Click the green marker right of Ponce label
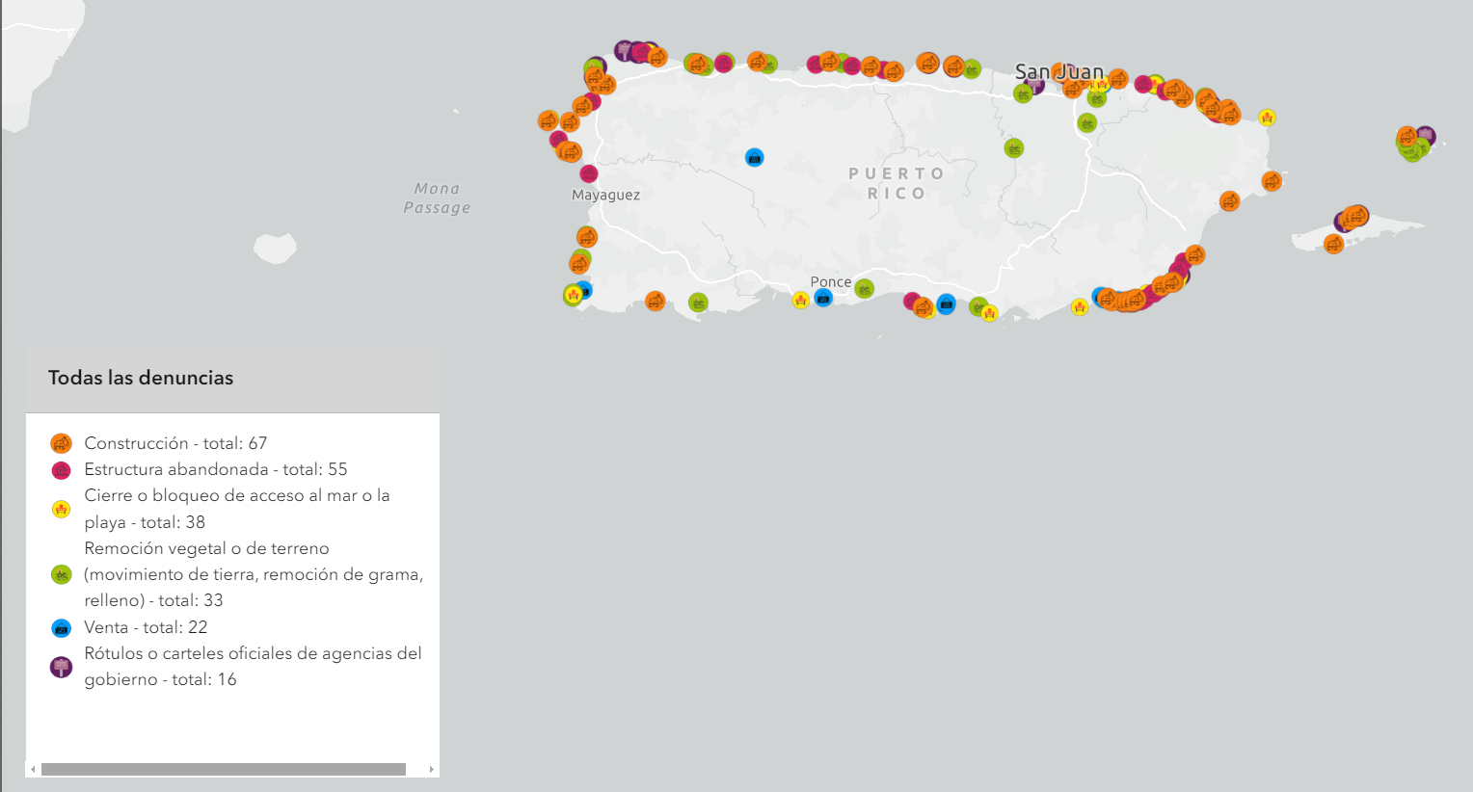This screenshot has width=1473, height=792. pyautogui.click(x=865, y=289)
